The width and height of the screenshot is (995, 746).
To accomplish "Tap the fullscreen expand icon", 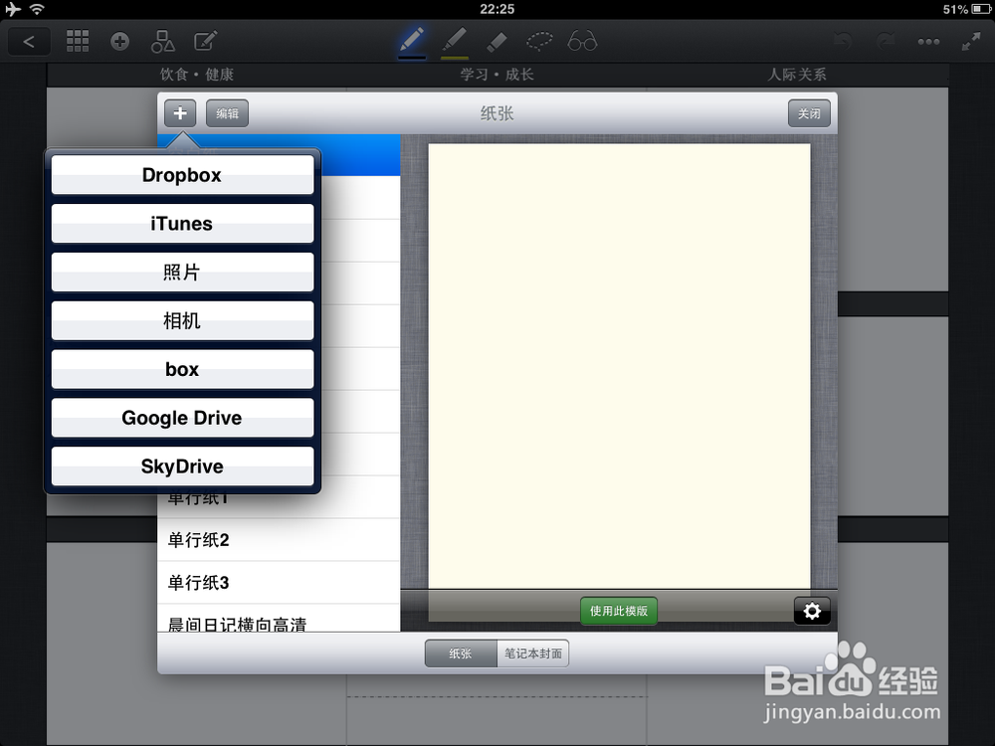I will [x=971, y=42].
